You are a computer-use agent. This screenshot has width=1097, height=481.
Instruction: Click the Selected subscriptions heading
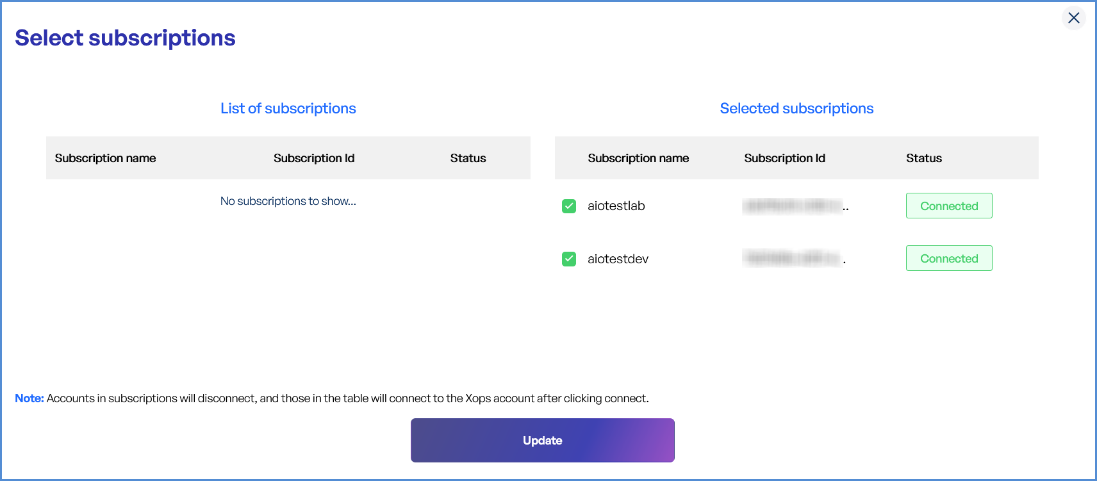pyautogui.click(x=796, y=109)
